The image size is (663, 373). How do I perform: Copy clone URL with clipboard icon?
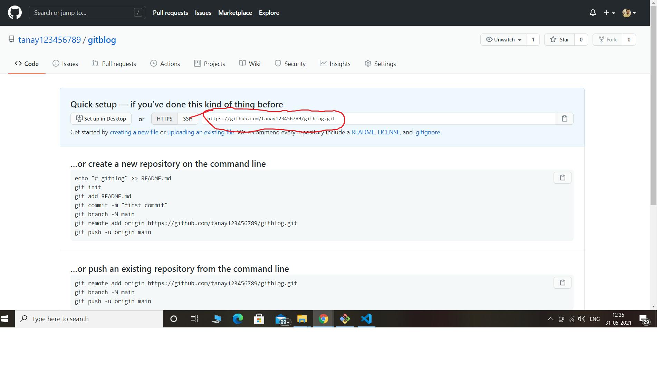point(565,118)
